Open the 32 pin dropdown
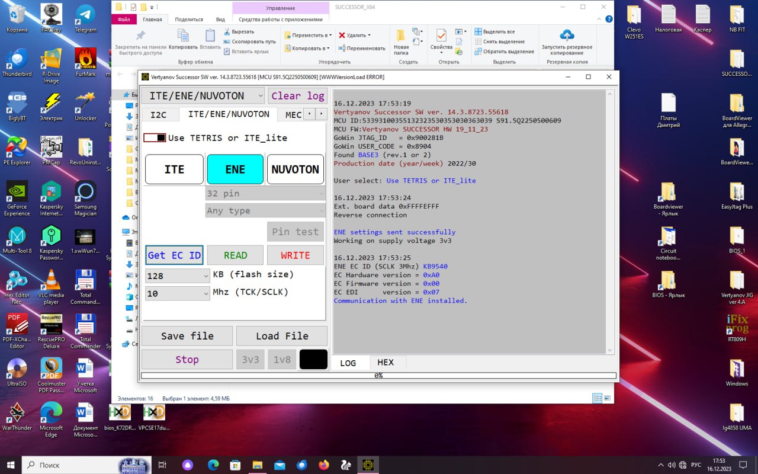This screenshot has height=474, width=758. [x=265, y=193]
